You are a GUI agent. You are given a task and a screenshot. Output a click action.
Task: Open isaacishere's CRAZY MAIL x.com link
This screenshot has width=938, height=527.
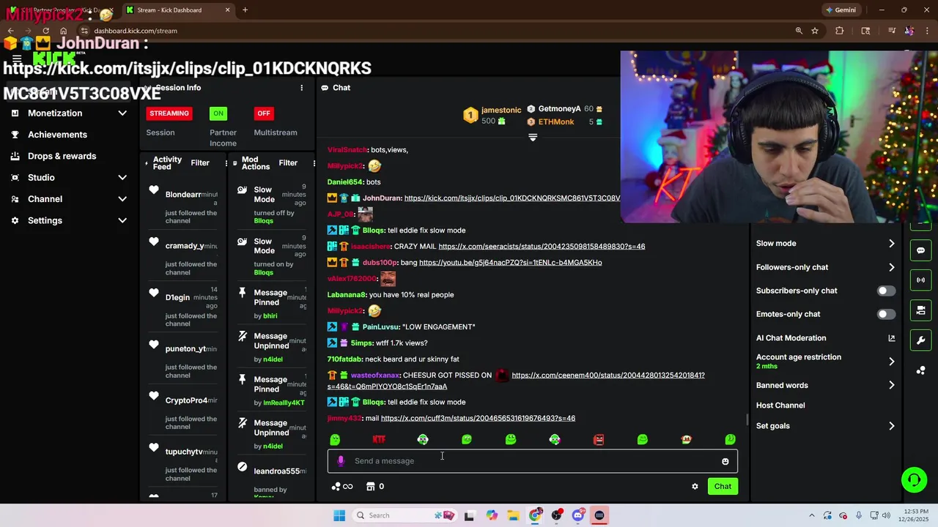pos(542,247)
